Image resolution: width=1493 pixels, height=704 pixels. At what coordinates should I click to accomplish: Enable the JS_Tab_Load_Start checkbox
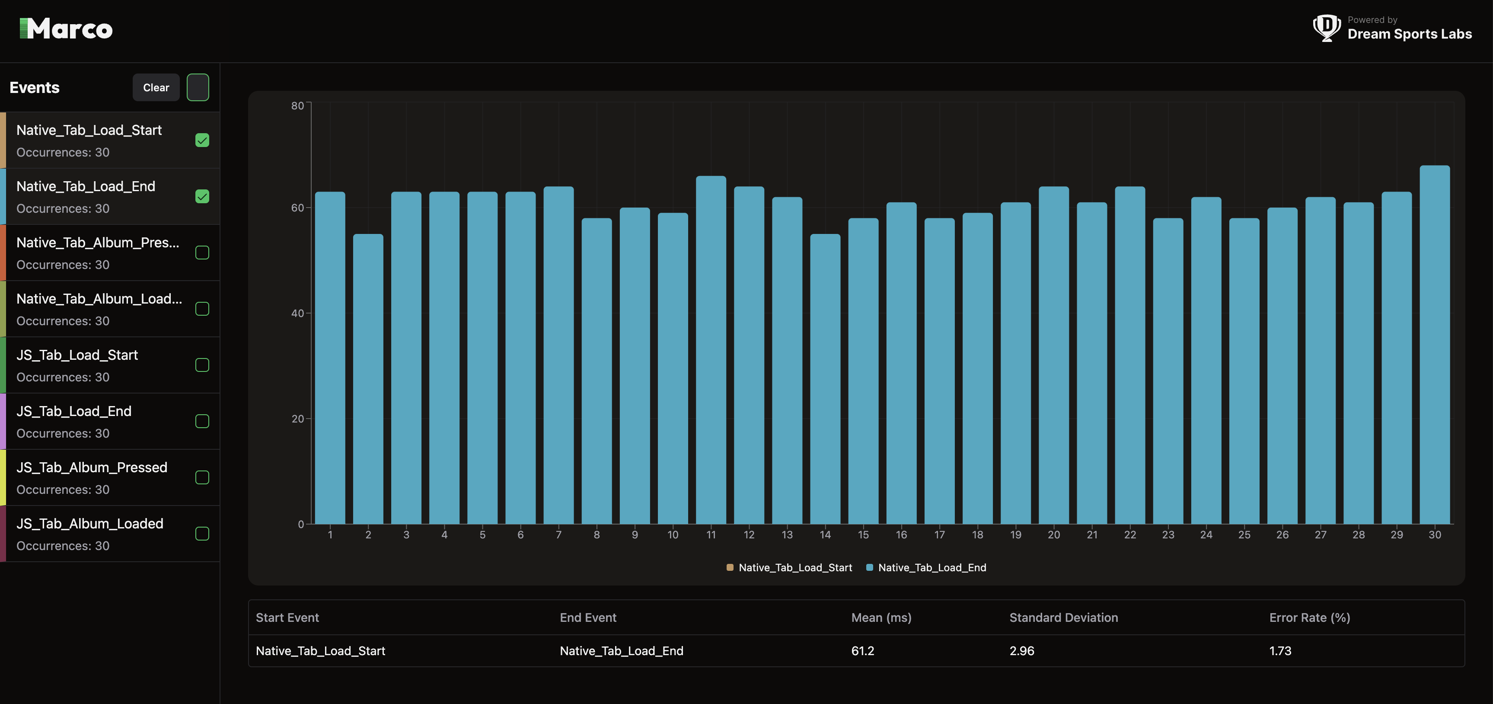[202, 365]
